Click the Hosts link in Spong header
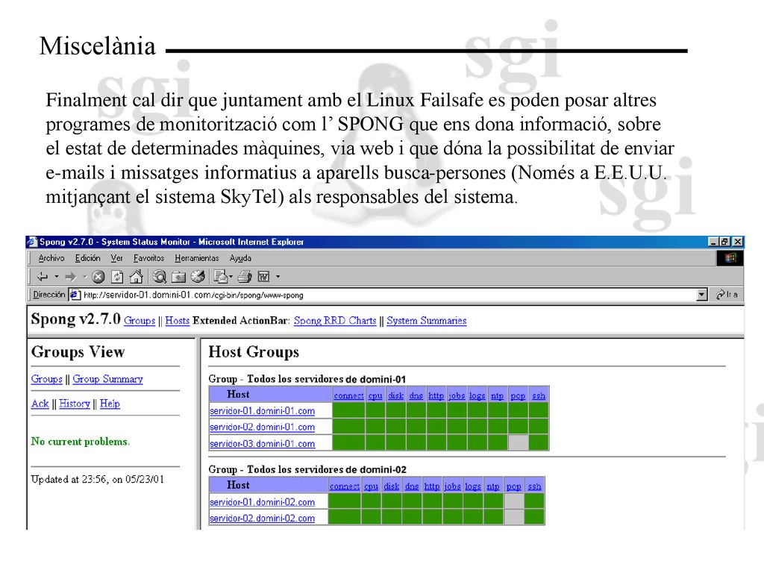 point(178,321)
